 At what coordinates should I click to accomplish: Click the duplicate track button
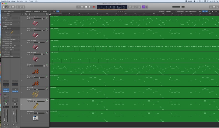pos(26,14)
